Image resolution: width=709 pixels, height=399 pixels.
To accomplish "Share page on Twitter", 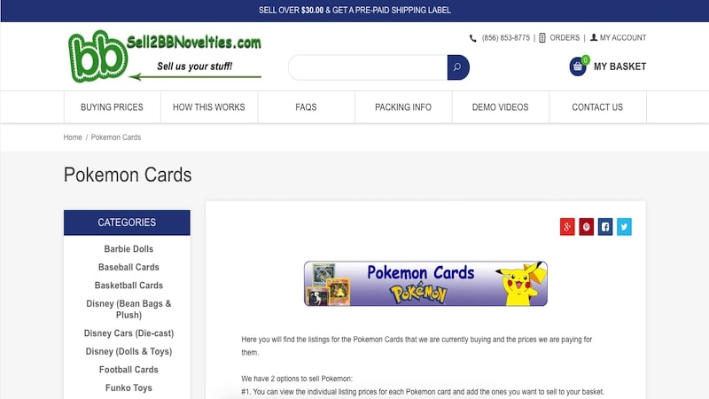I will click(x=624, y=227).
